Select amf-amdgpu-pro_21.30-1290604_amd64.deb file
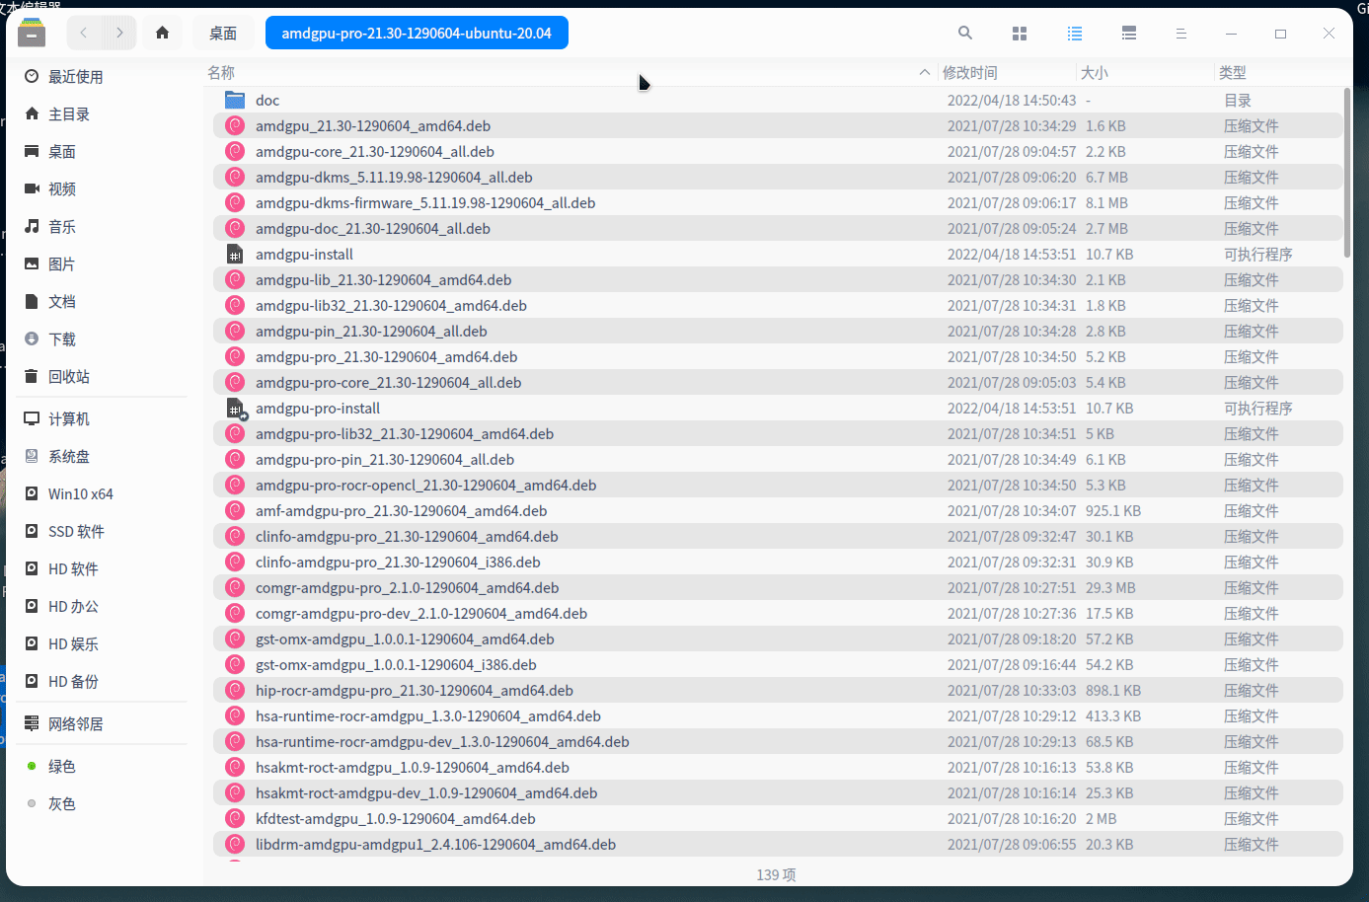This screenshot has width=1369, height=902. click(x=778, y=511)
